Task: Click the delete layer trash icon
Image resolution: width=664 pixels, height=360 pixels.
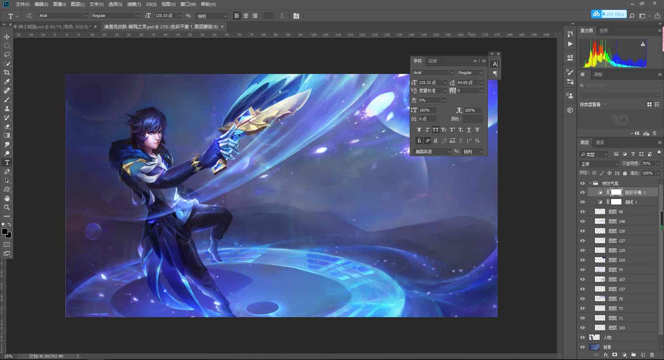Action: tap(652, 355)
